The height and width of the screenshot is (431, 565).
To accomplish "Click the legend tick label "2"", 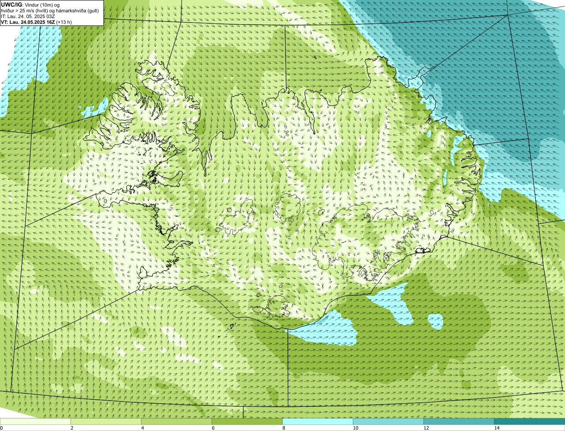I will [x=72, y=428].
